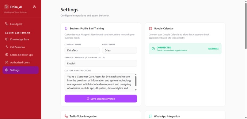Click the Company Name field with DrisaTech
Viewport: 247px width, 119px height.
[82, 50]
